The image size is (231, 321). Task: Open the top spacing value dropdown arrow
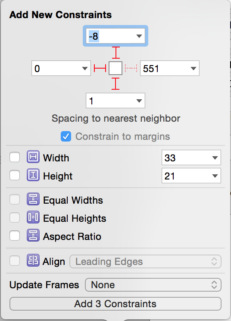[x=139, y=36]
